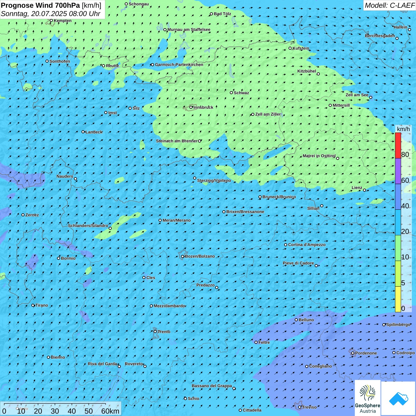Screen dimensions: 416x416
Task: Click the 'Schongau' map label
Action: click(x=139, y=4)
